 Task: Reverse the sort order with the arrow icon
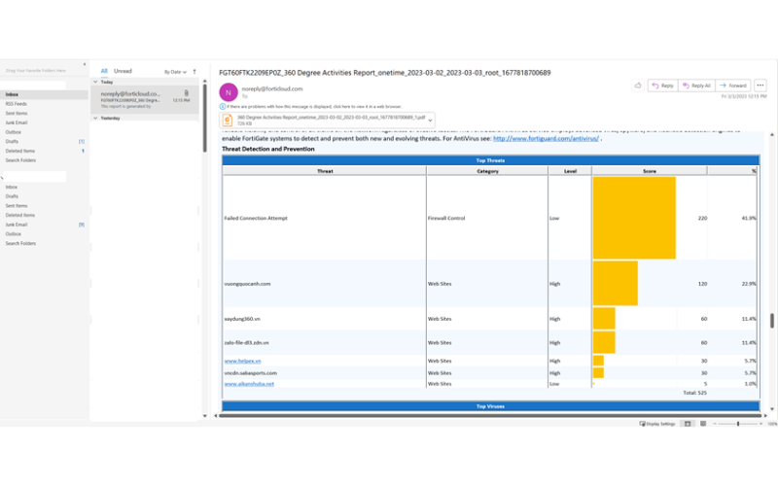pyautogui.click(x=194, y=71)
